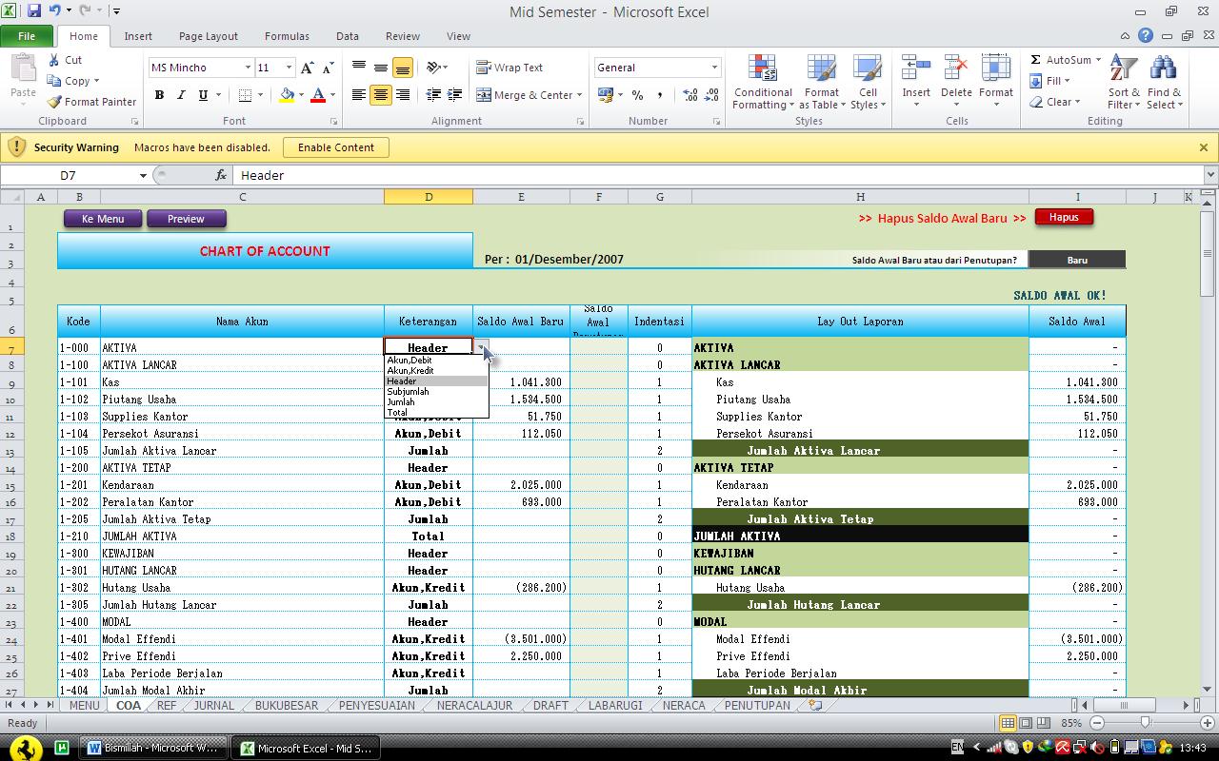
Task: Open Bismillah Word taskbar window
Action: point(153,748)
